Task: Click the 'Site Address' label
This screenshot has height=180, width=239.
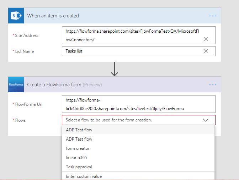Action: click(27, 36)
